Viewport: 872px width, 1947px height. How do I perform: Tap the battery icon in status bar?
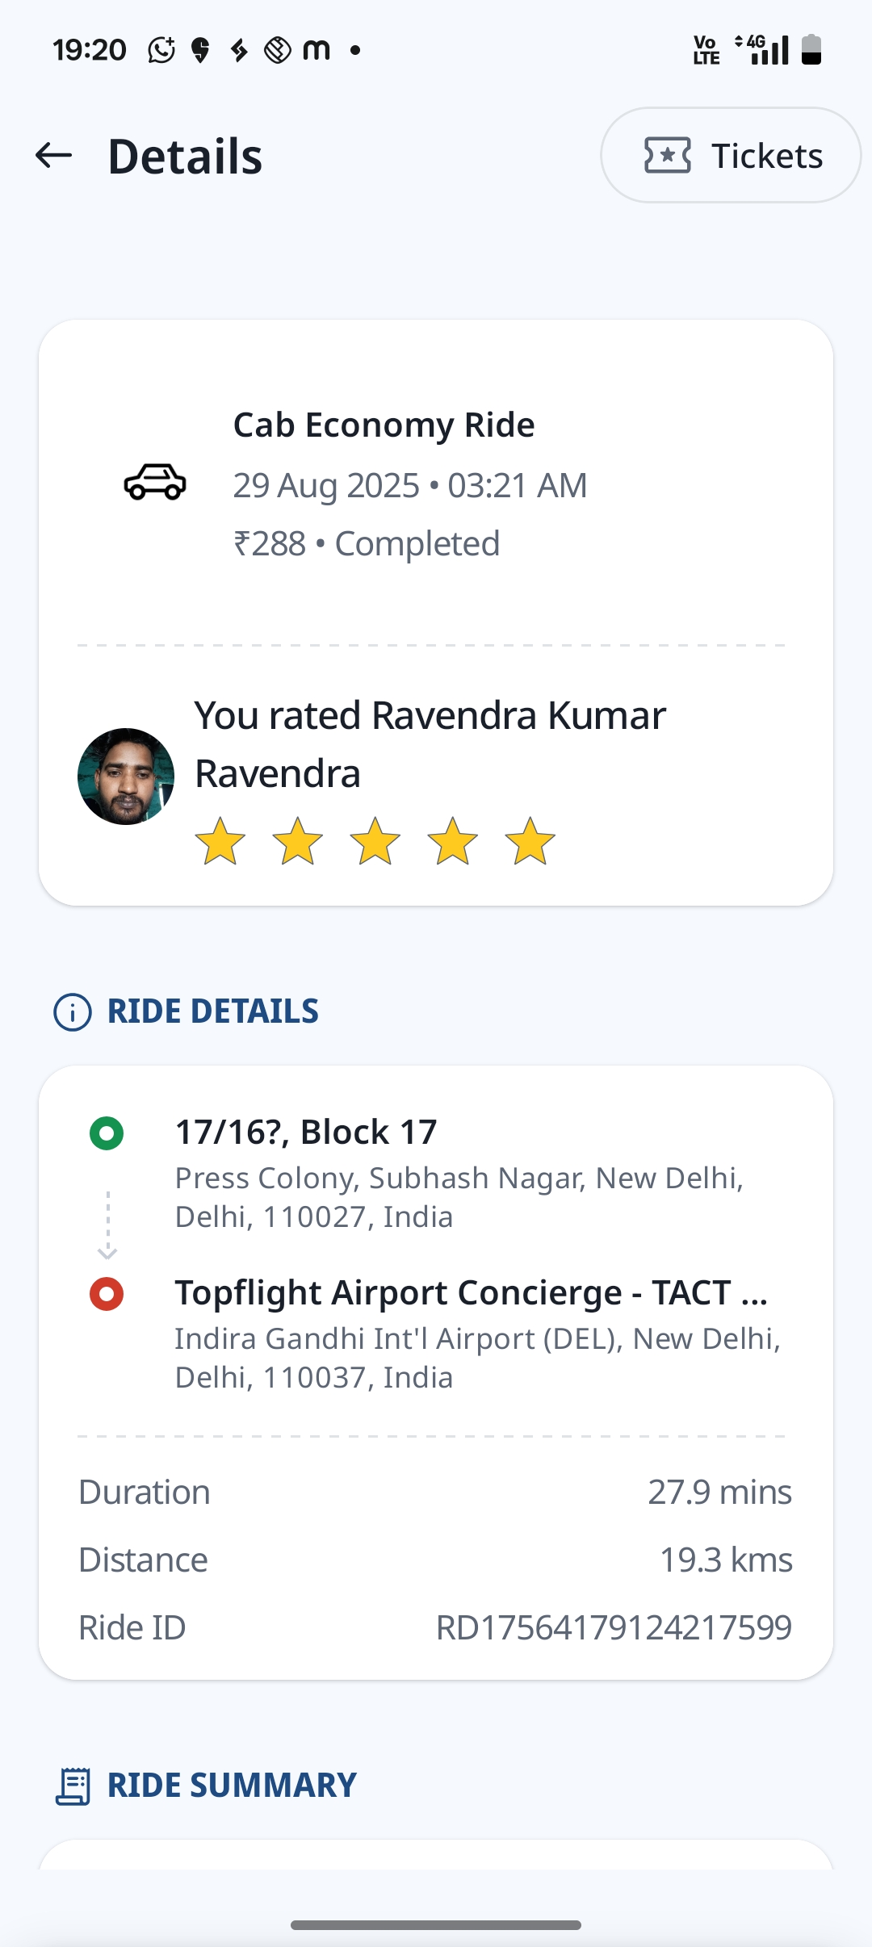[x=811, y=49]
